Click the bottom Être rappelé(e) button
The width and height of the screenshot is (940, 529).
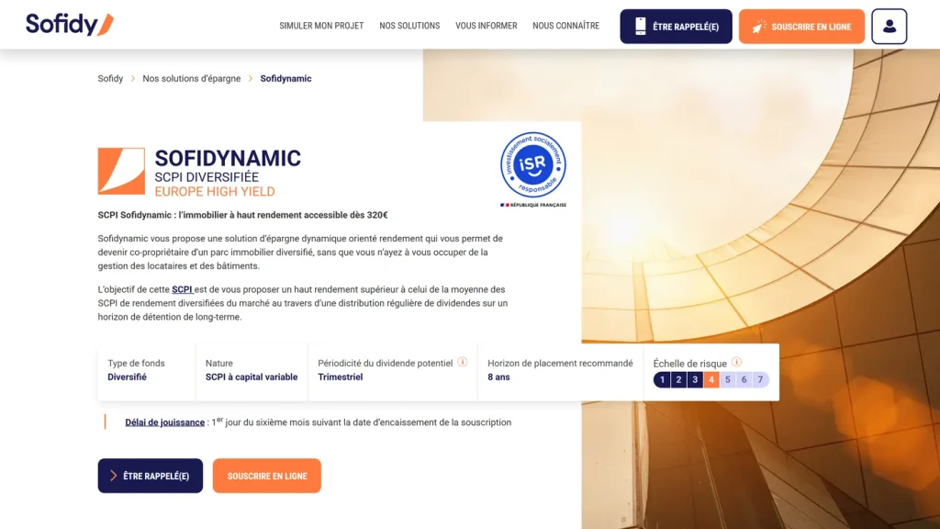pyautogui.click(x=151, y=476)
